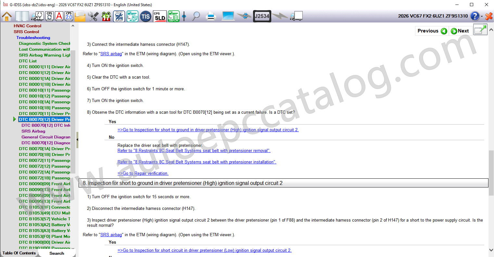Collapse sidebar using splitter arrow handle

[x=77, y=140]
